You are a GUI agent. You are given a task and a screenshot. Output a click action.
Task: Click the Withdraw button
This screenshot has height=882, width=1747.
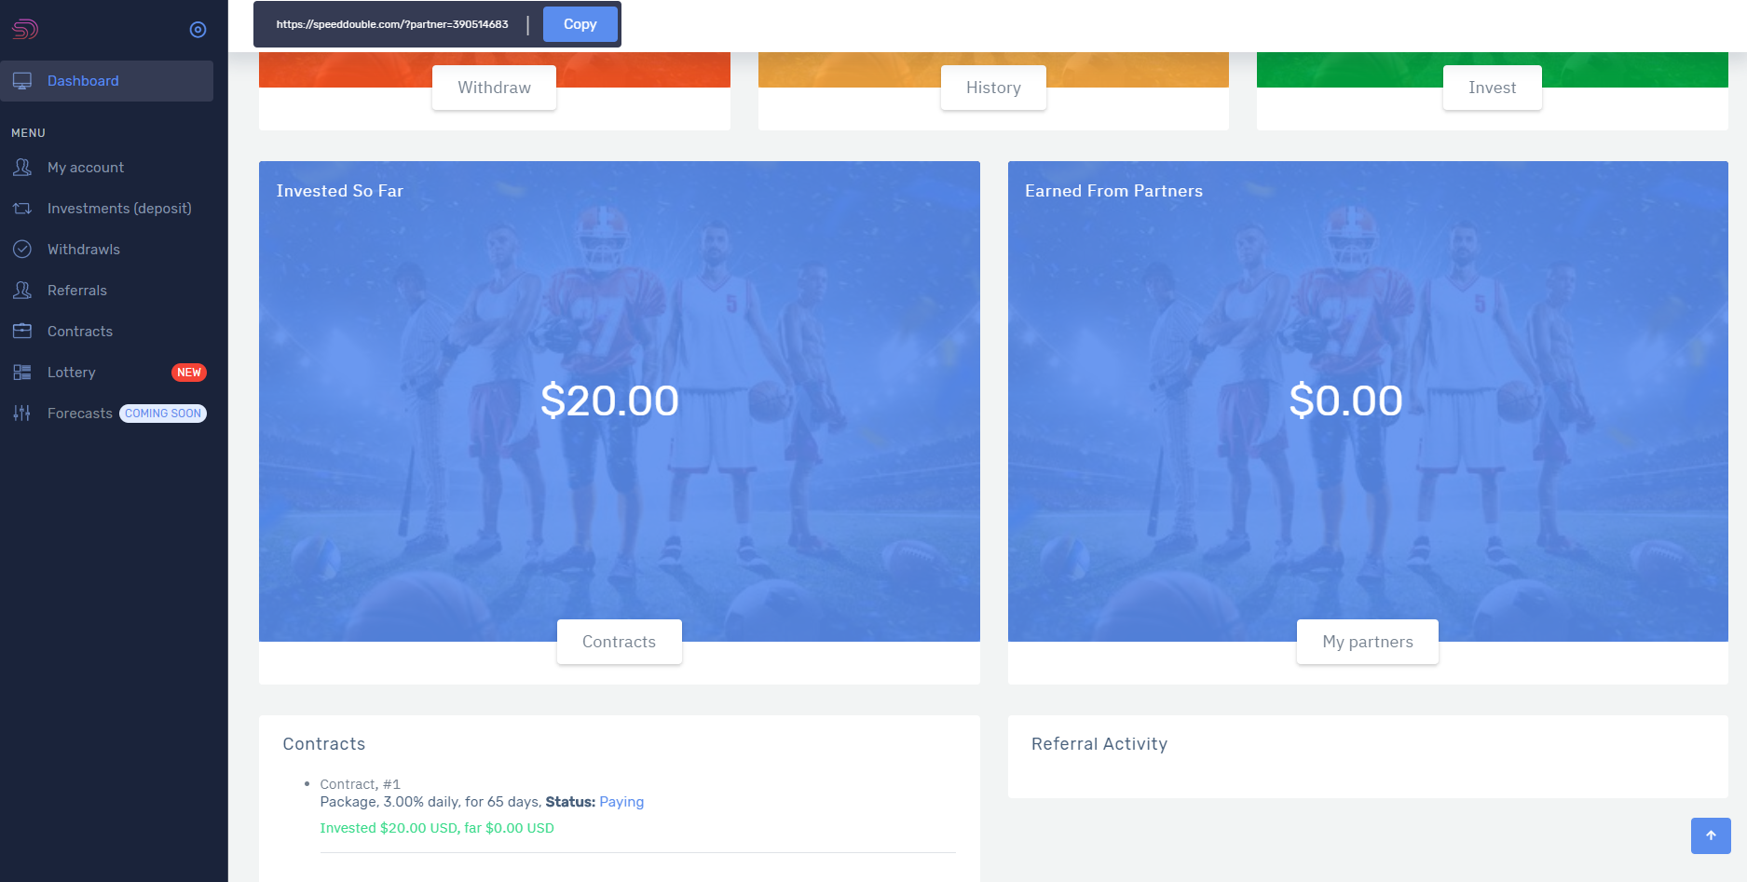click(494, 88)
